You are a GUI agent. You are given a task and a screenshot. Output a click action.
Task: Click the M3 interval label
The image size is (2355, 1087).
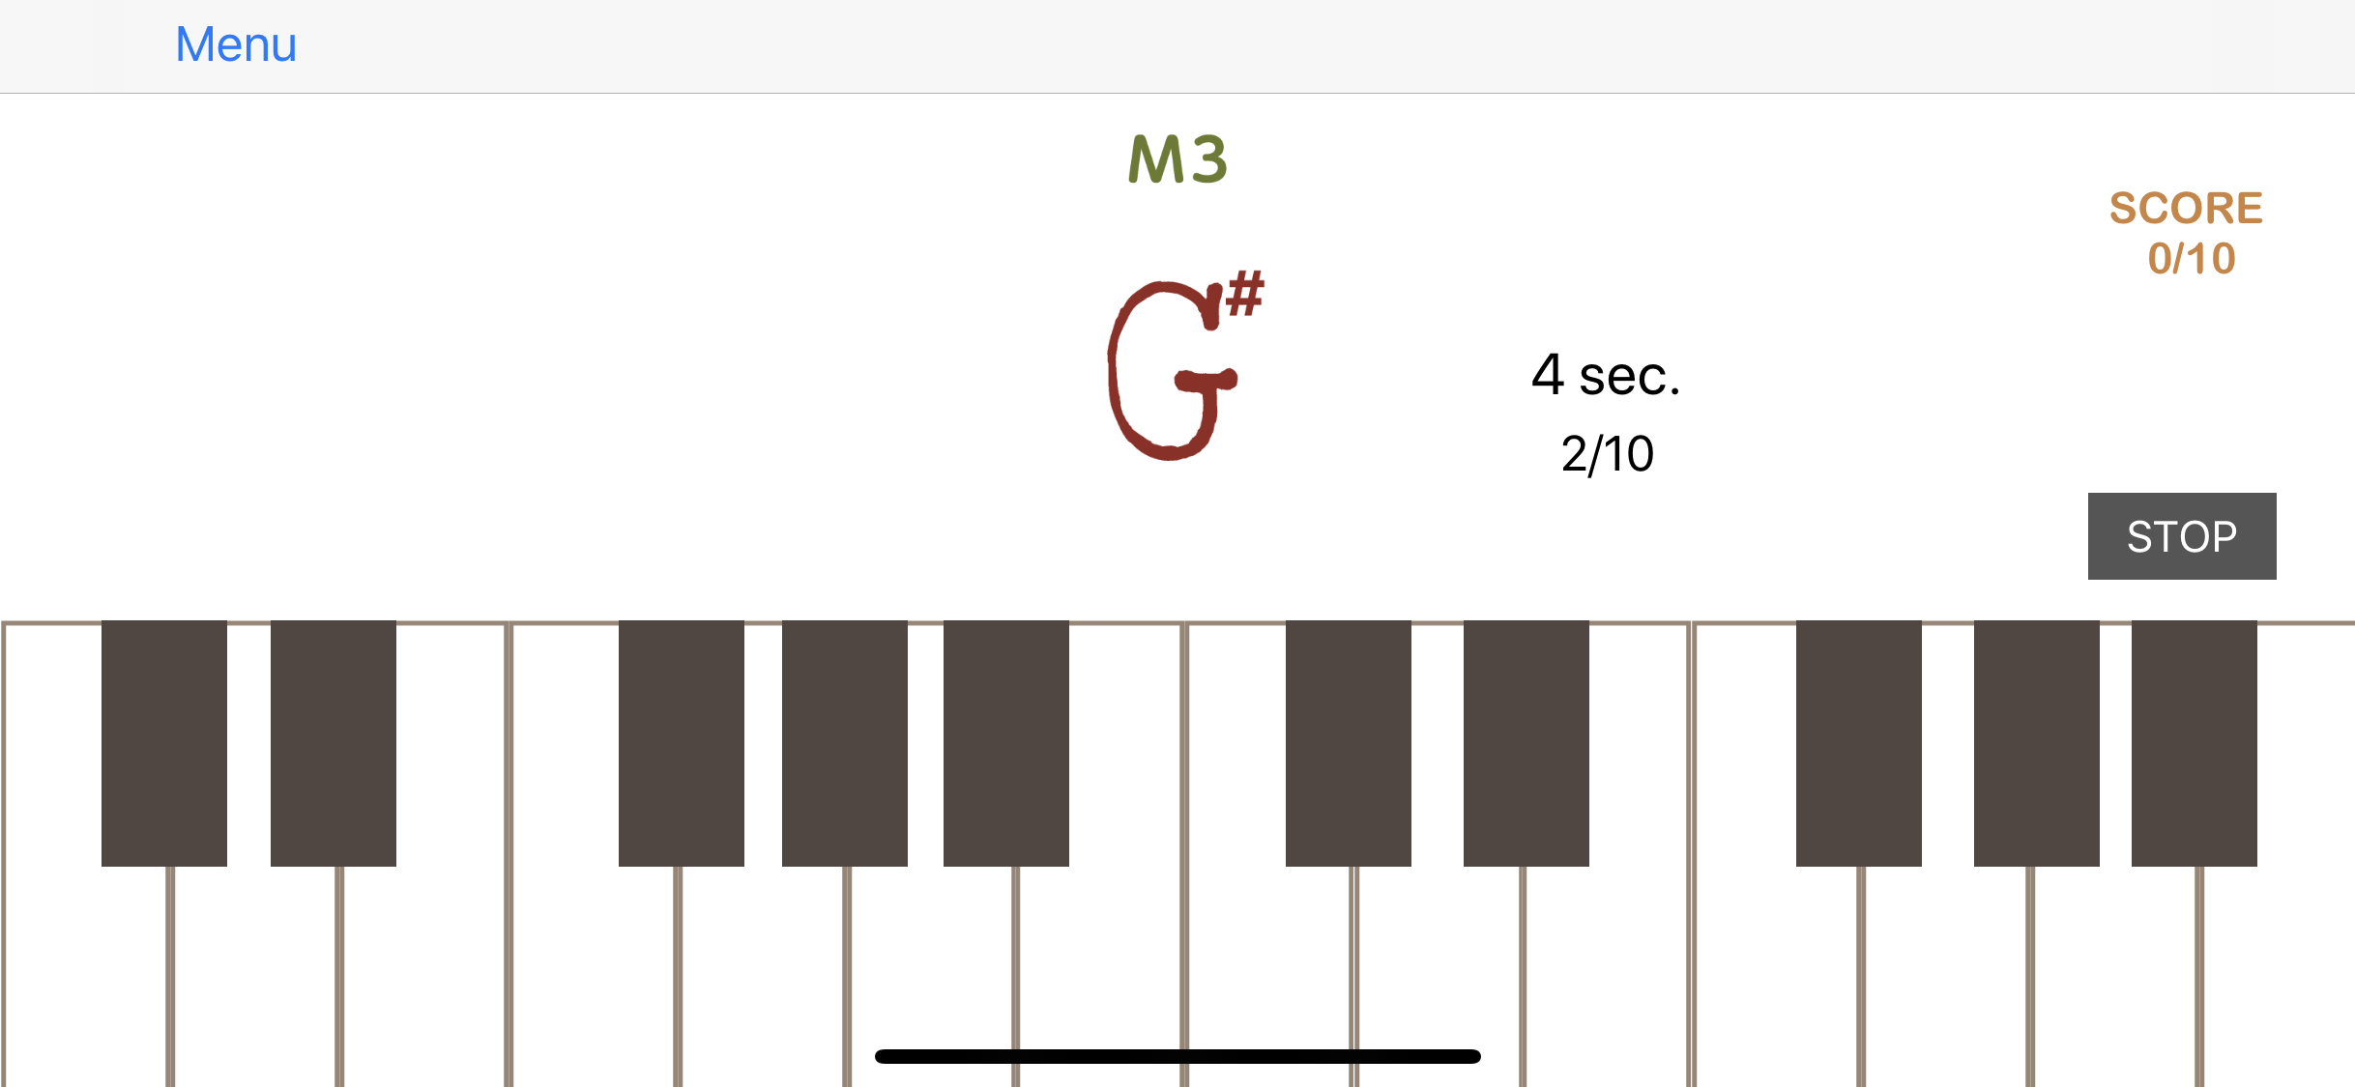[1176, 157]
